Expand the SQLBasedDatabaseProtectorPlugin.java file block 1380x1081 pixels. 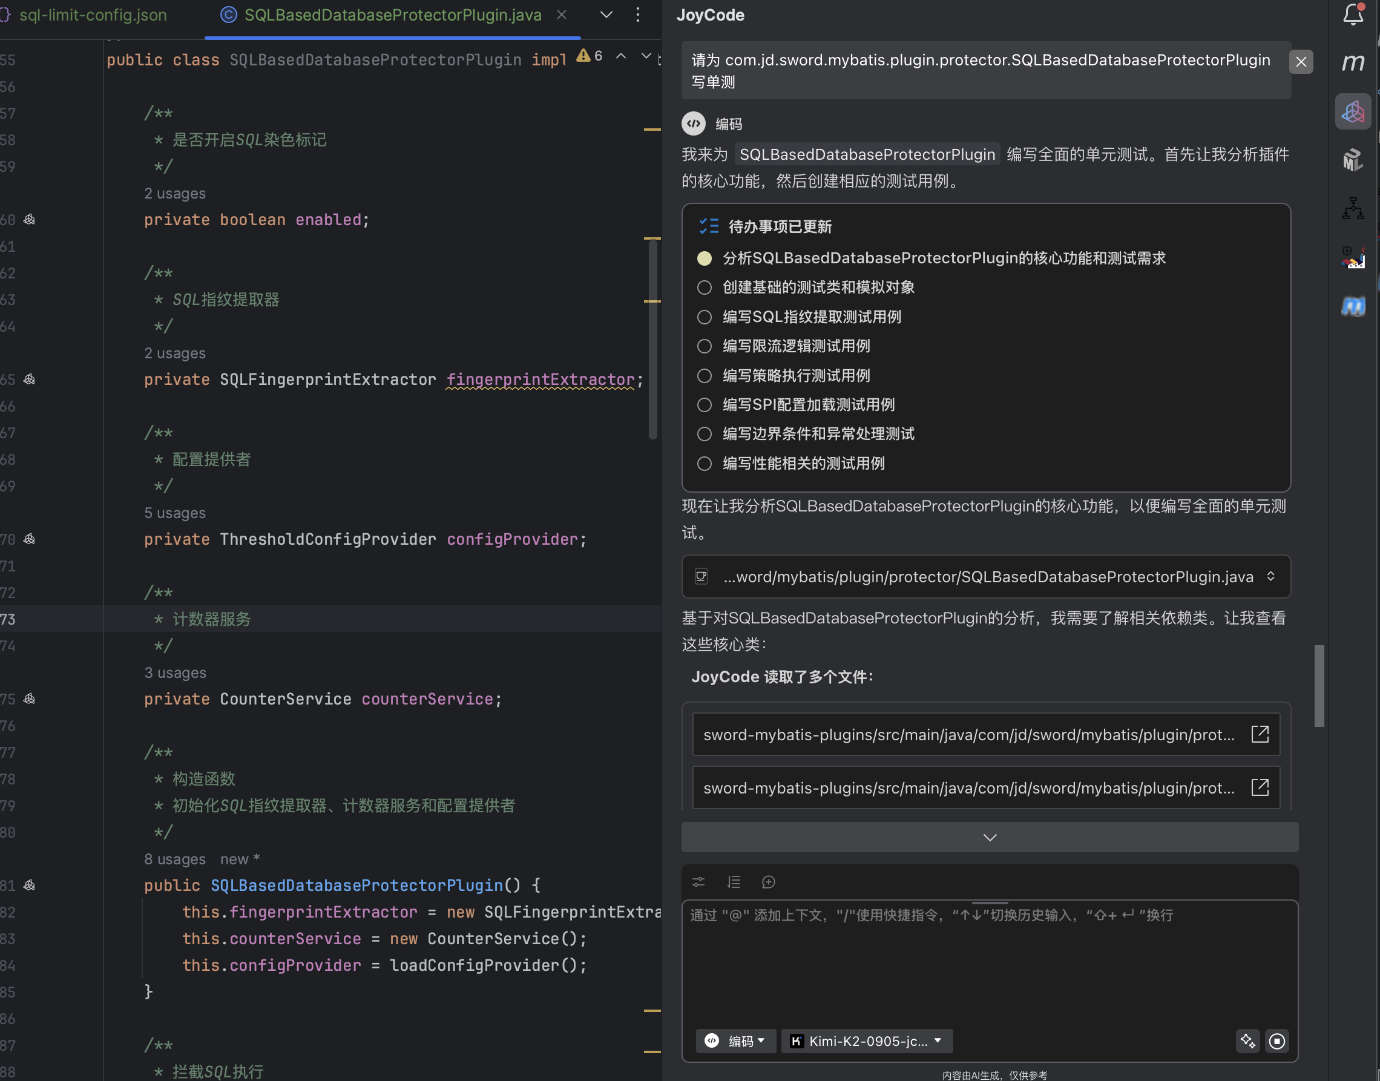[1270, 576]
